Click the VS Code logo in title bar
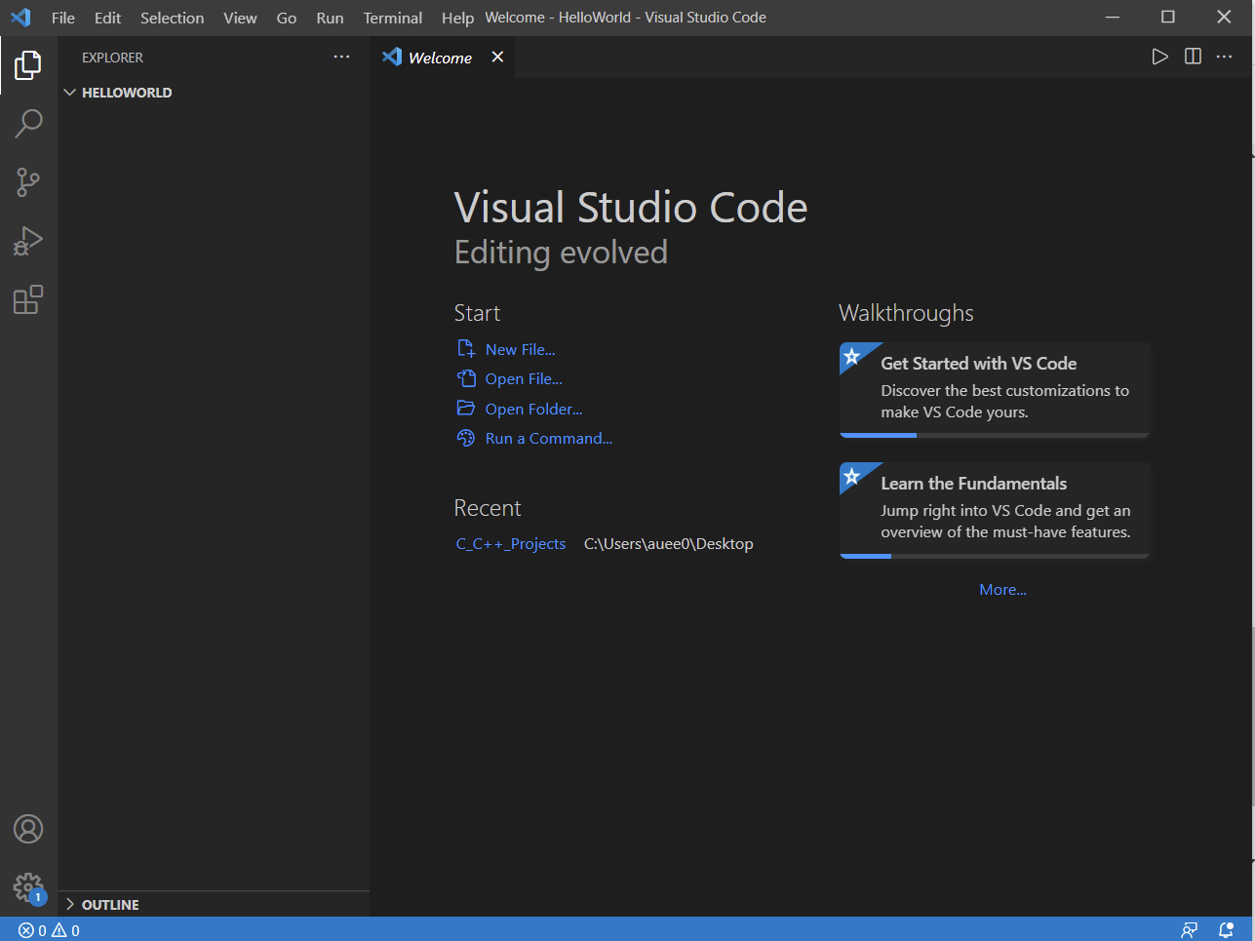This screenshot has height=941, width=1255. pyautogui.click(x=20, y=18)
